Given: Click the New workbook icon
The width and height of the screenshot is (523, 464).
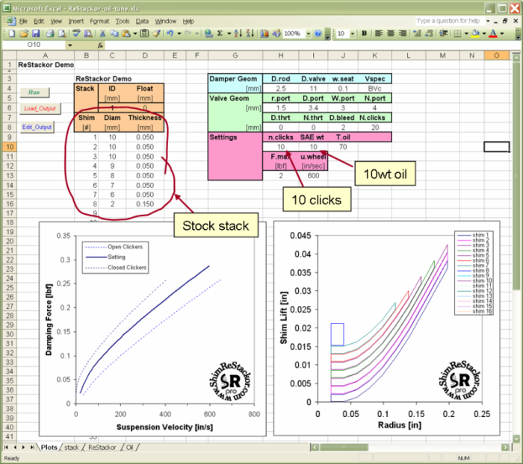Looking at the screenshot, I should pos(12,34).
